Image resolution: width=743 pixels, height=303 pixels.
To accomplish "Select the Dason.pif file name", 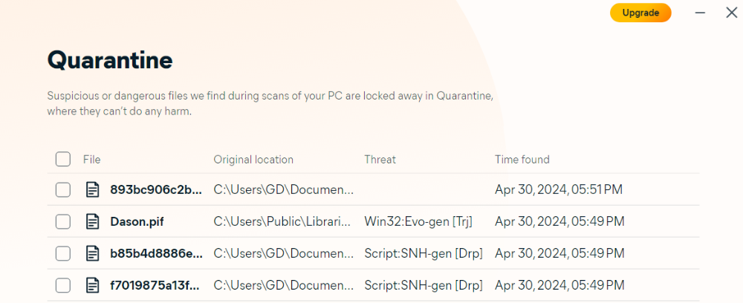I will 137,221.
